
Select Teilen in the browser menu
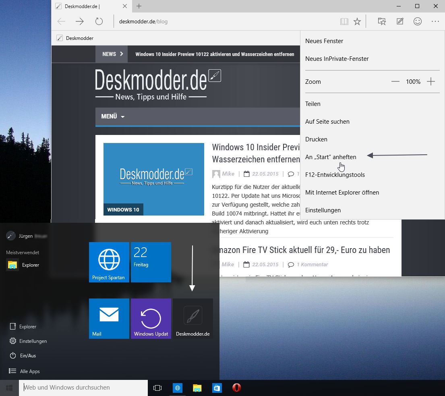pyautogui.click(x=373, y=104)
